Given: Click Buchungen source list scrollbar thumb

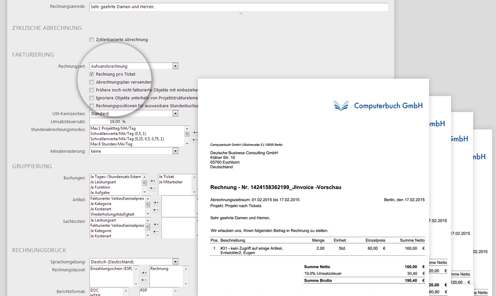Looking at the screenshot, I should pyautogui.click(x=144, y=183).
